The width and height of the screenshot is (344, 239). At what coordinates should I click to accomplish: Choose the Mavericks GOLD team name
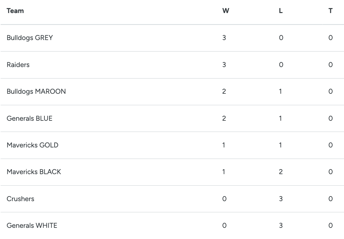(33, 145)
